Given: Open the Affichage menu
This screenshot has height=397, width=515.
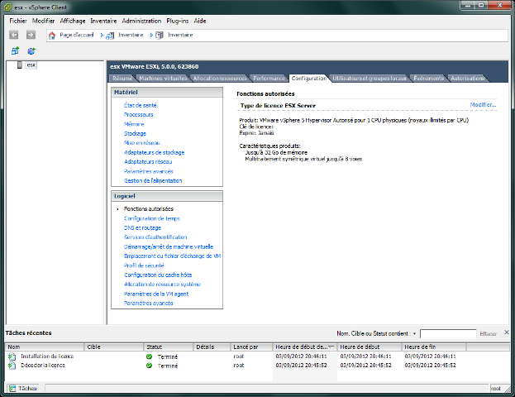Looking at the screenshot, I should pos(73,21).
